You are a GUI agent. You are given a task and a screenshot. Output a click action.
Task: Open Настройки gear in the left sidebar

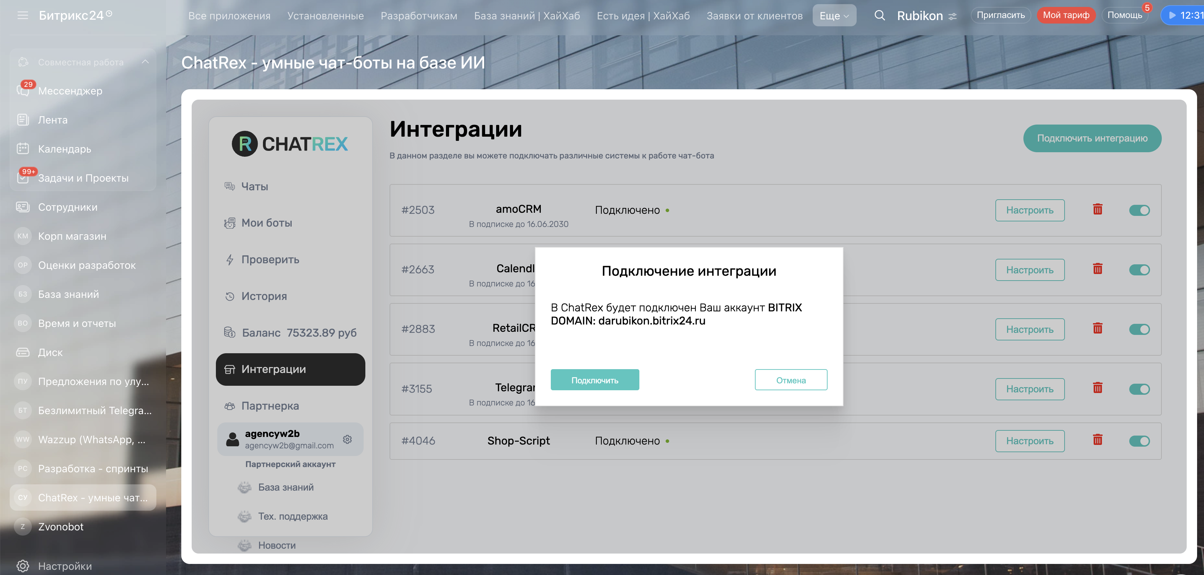pos(24,566)
